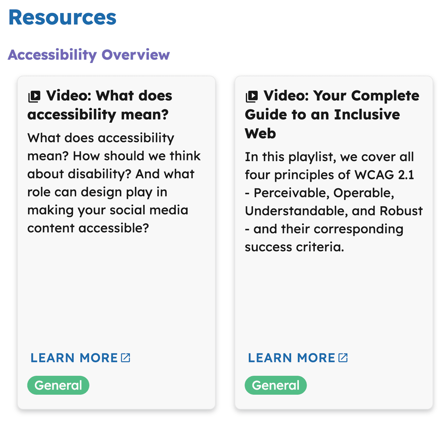The width and height of the screenshot is (445, 421).
Task: Click the Accessibility Overview section heading
Action: pos(89,55)
